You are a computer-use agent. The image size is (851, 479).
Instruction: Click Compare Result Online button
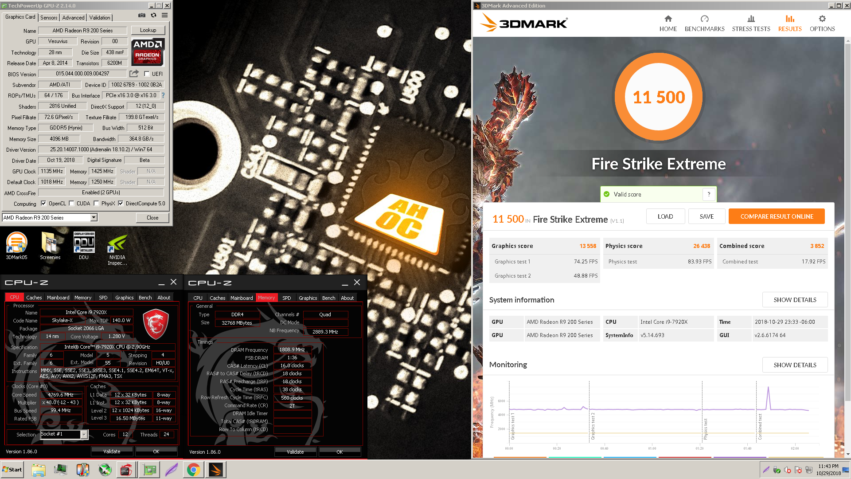pyautogui.click(x=777, y=216)
